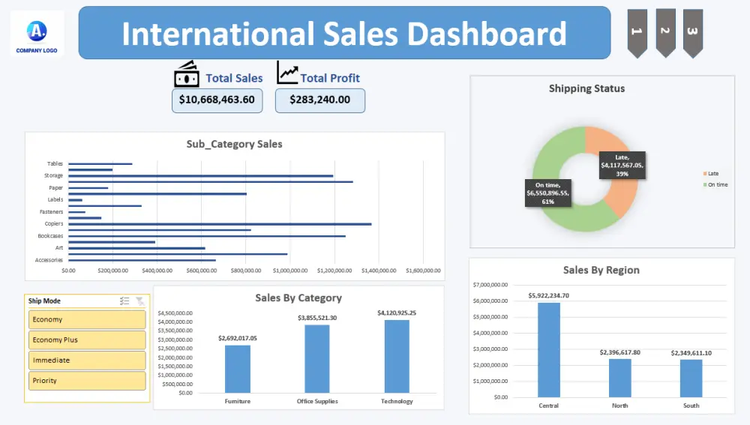Select the North region bar
Screen dimensions: 750x425
click(x=620, y=378)
